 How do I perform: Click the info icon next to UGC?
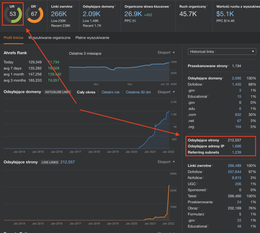tap(197, 183)
